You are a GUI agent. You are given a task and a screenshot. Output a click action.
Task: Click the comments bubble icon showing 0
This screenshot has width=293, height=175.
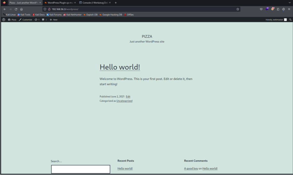tap(44, 20)
